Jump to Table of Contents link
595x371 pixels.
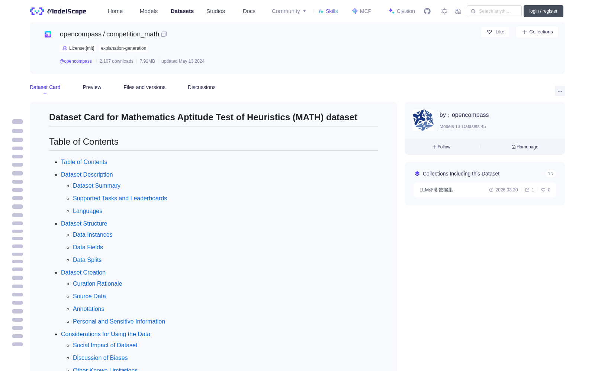(84, 162)
